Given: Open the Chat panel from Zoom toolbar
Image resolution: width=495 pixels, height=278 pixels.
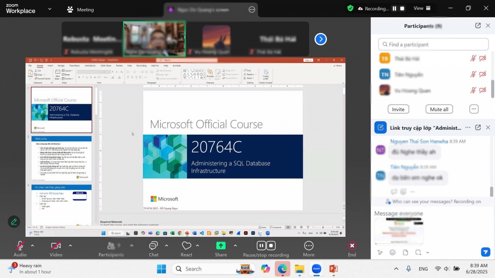Looking at the screenshot, I should pos(153,248).
